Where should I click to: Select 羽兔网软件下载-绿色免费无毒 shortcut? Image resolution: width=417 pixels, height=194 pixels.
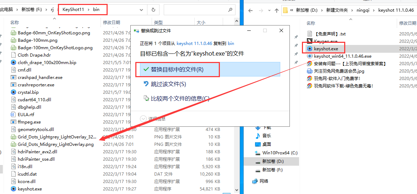343,86
